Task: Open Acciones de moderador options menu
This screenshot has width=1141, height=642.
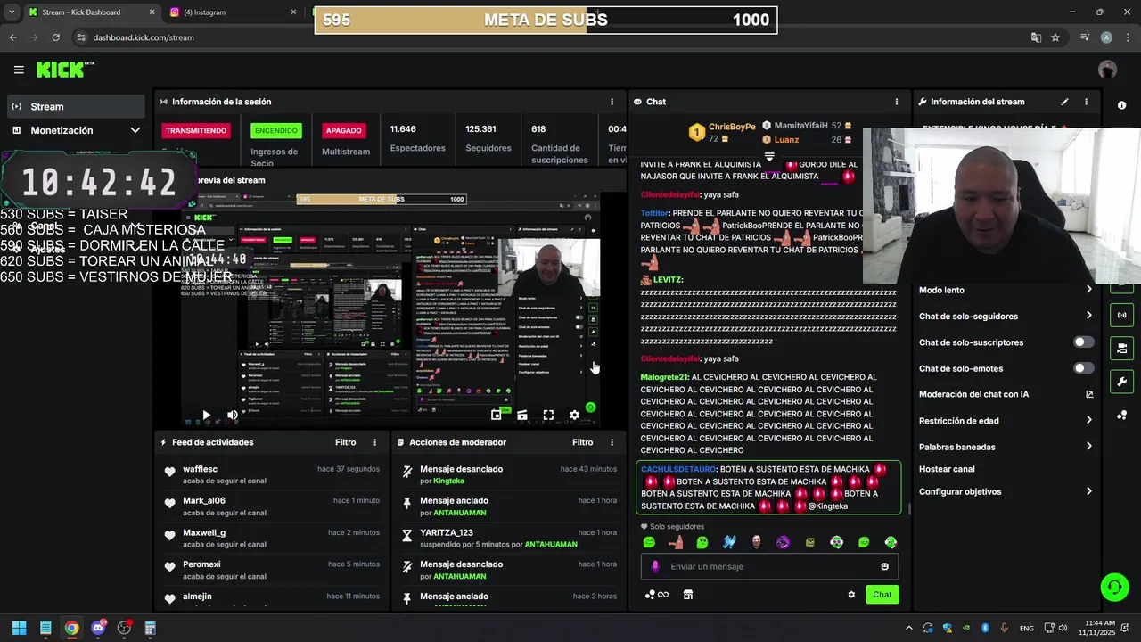Action: [612, 442]
